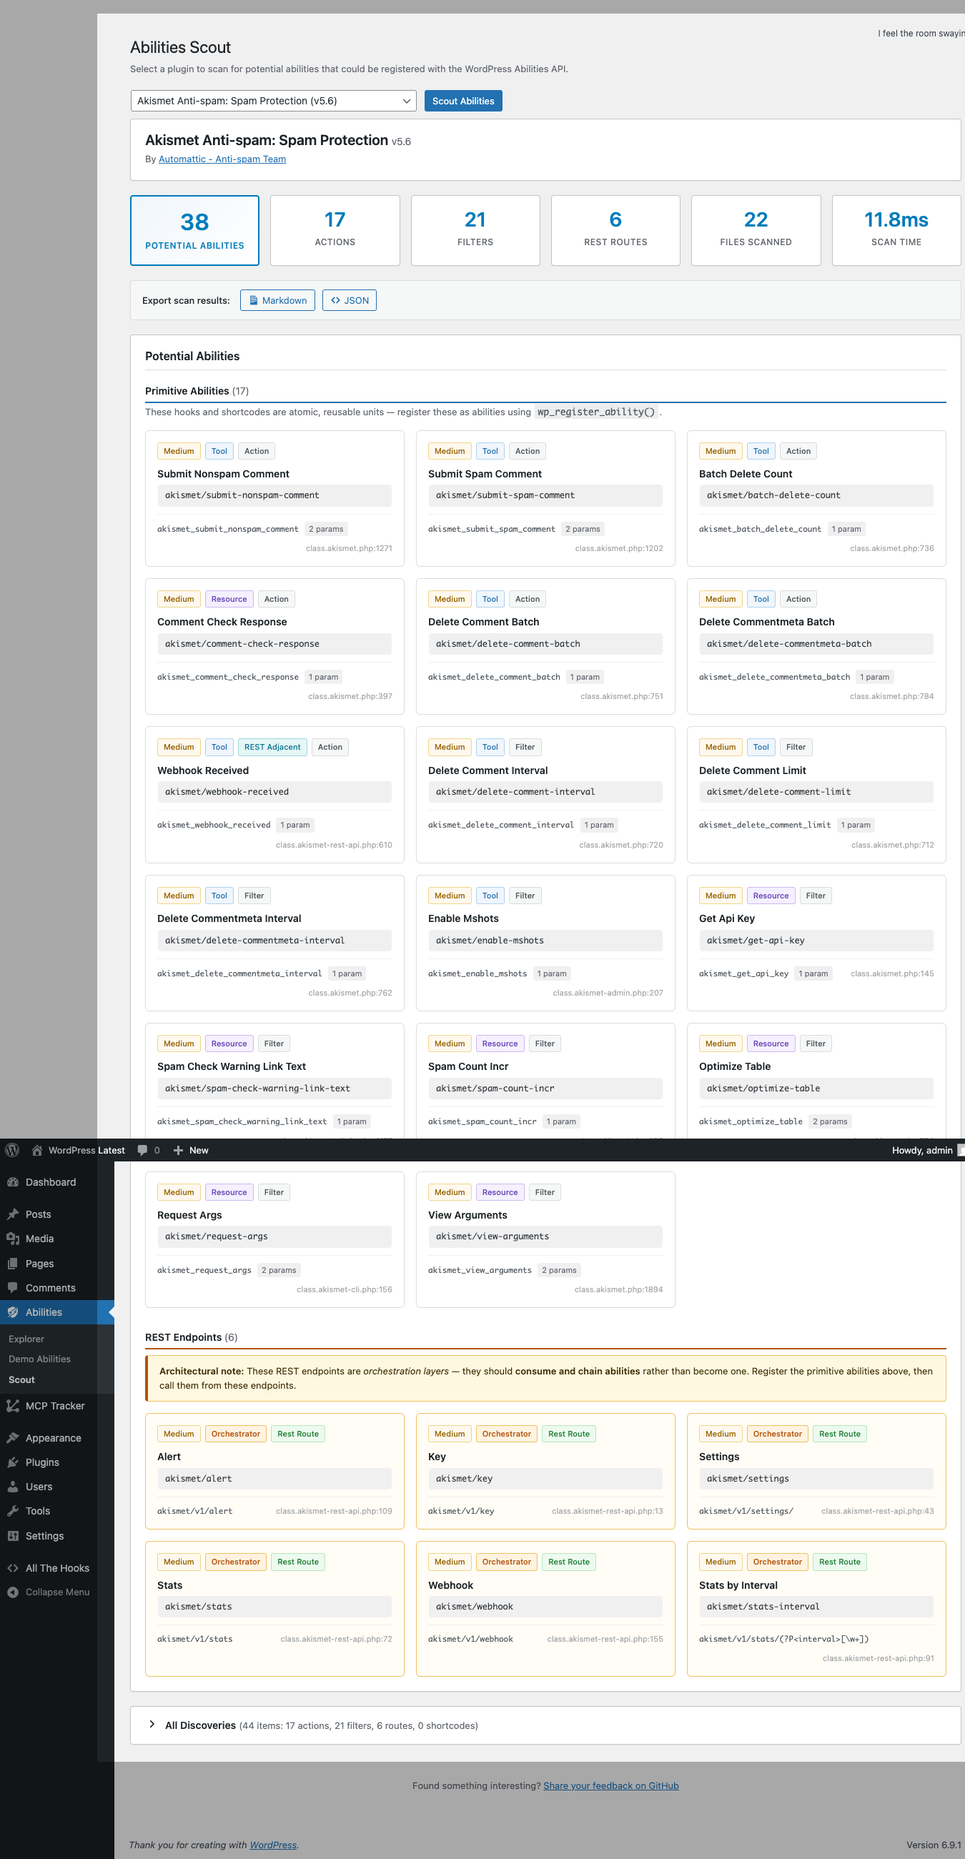Click the document icon on Markdown export
The image size is (965, 1859).
click(x=253, y=300)
